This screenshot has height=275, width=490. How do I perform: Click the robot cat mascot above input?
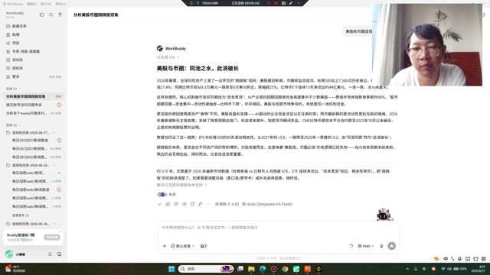384,215
